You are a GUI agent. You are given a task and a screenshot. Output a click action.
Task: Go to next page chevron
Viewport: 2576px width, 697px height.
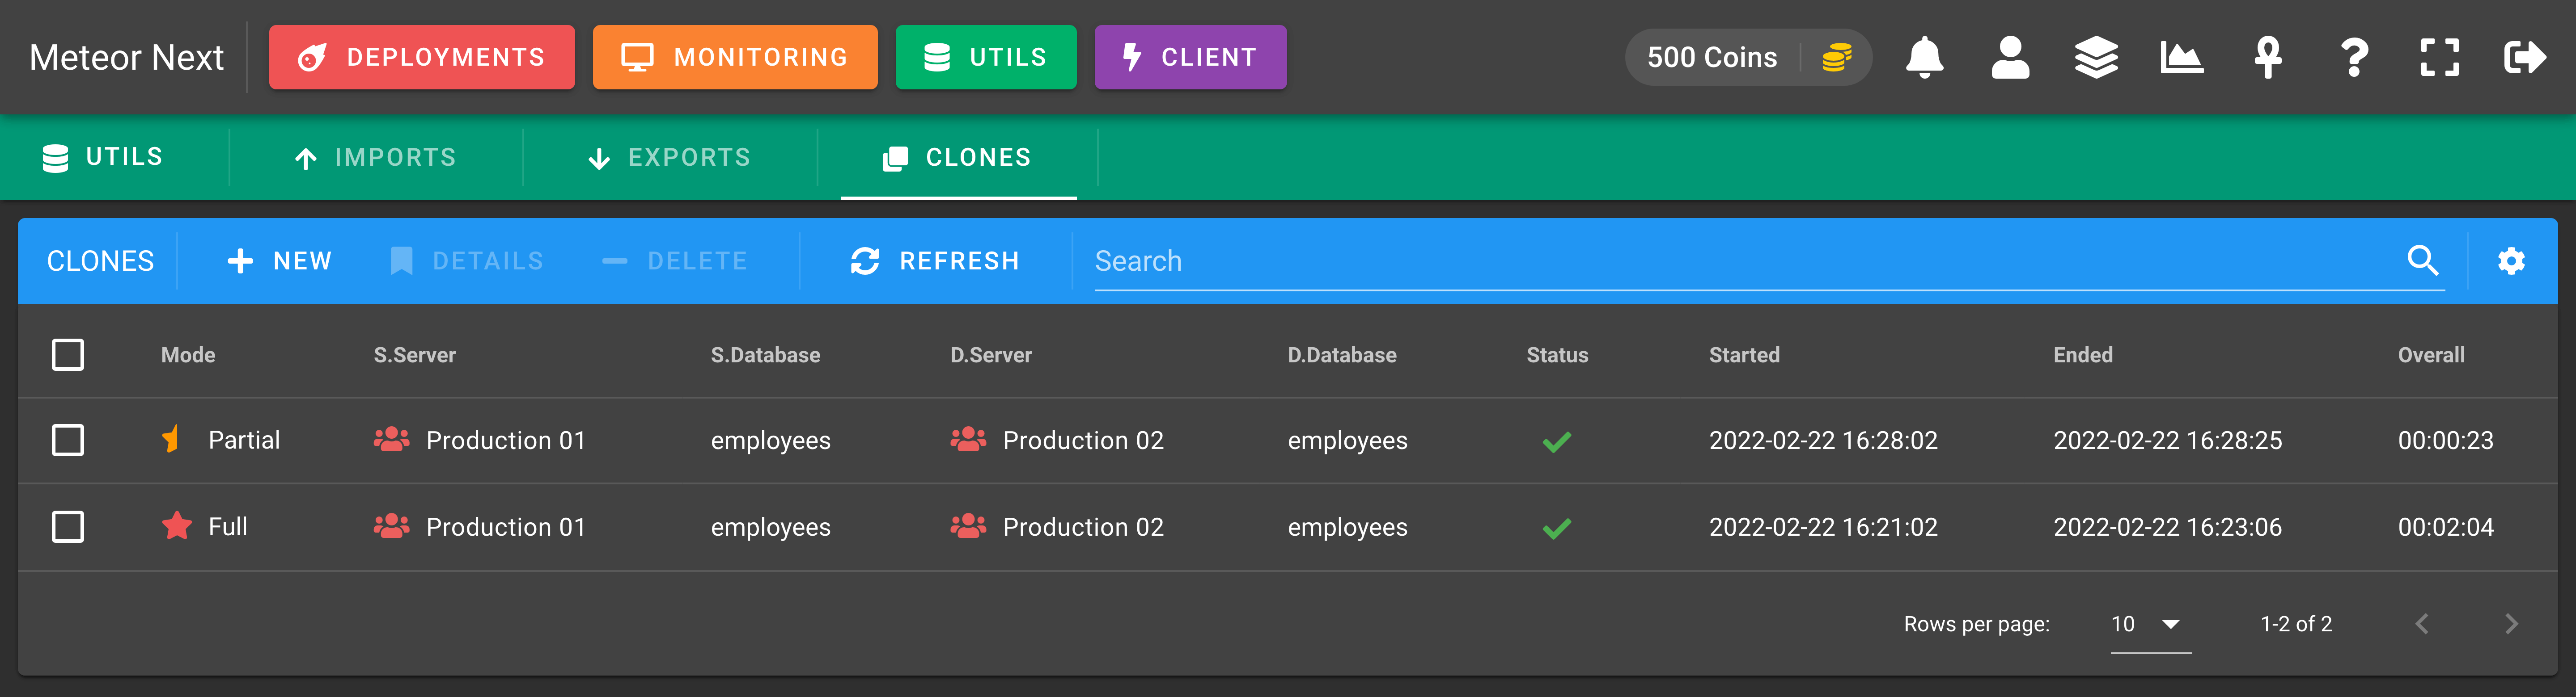point(2511,624)
